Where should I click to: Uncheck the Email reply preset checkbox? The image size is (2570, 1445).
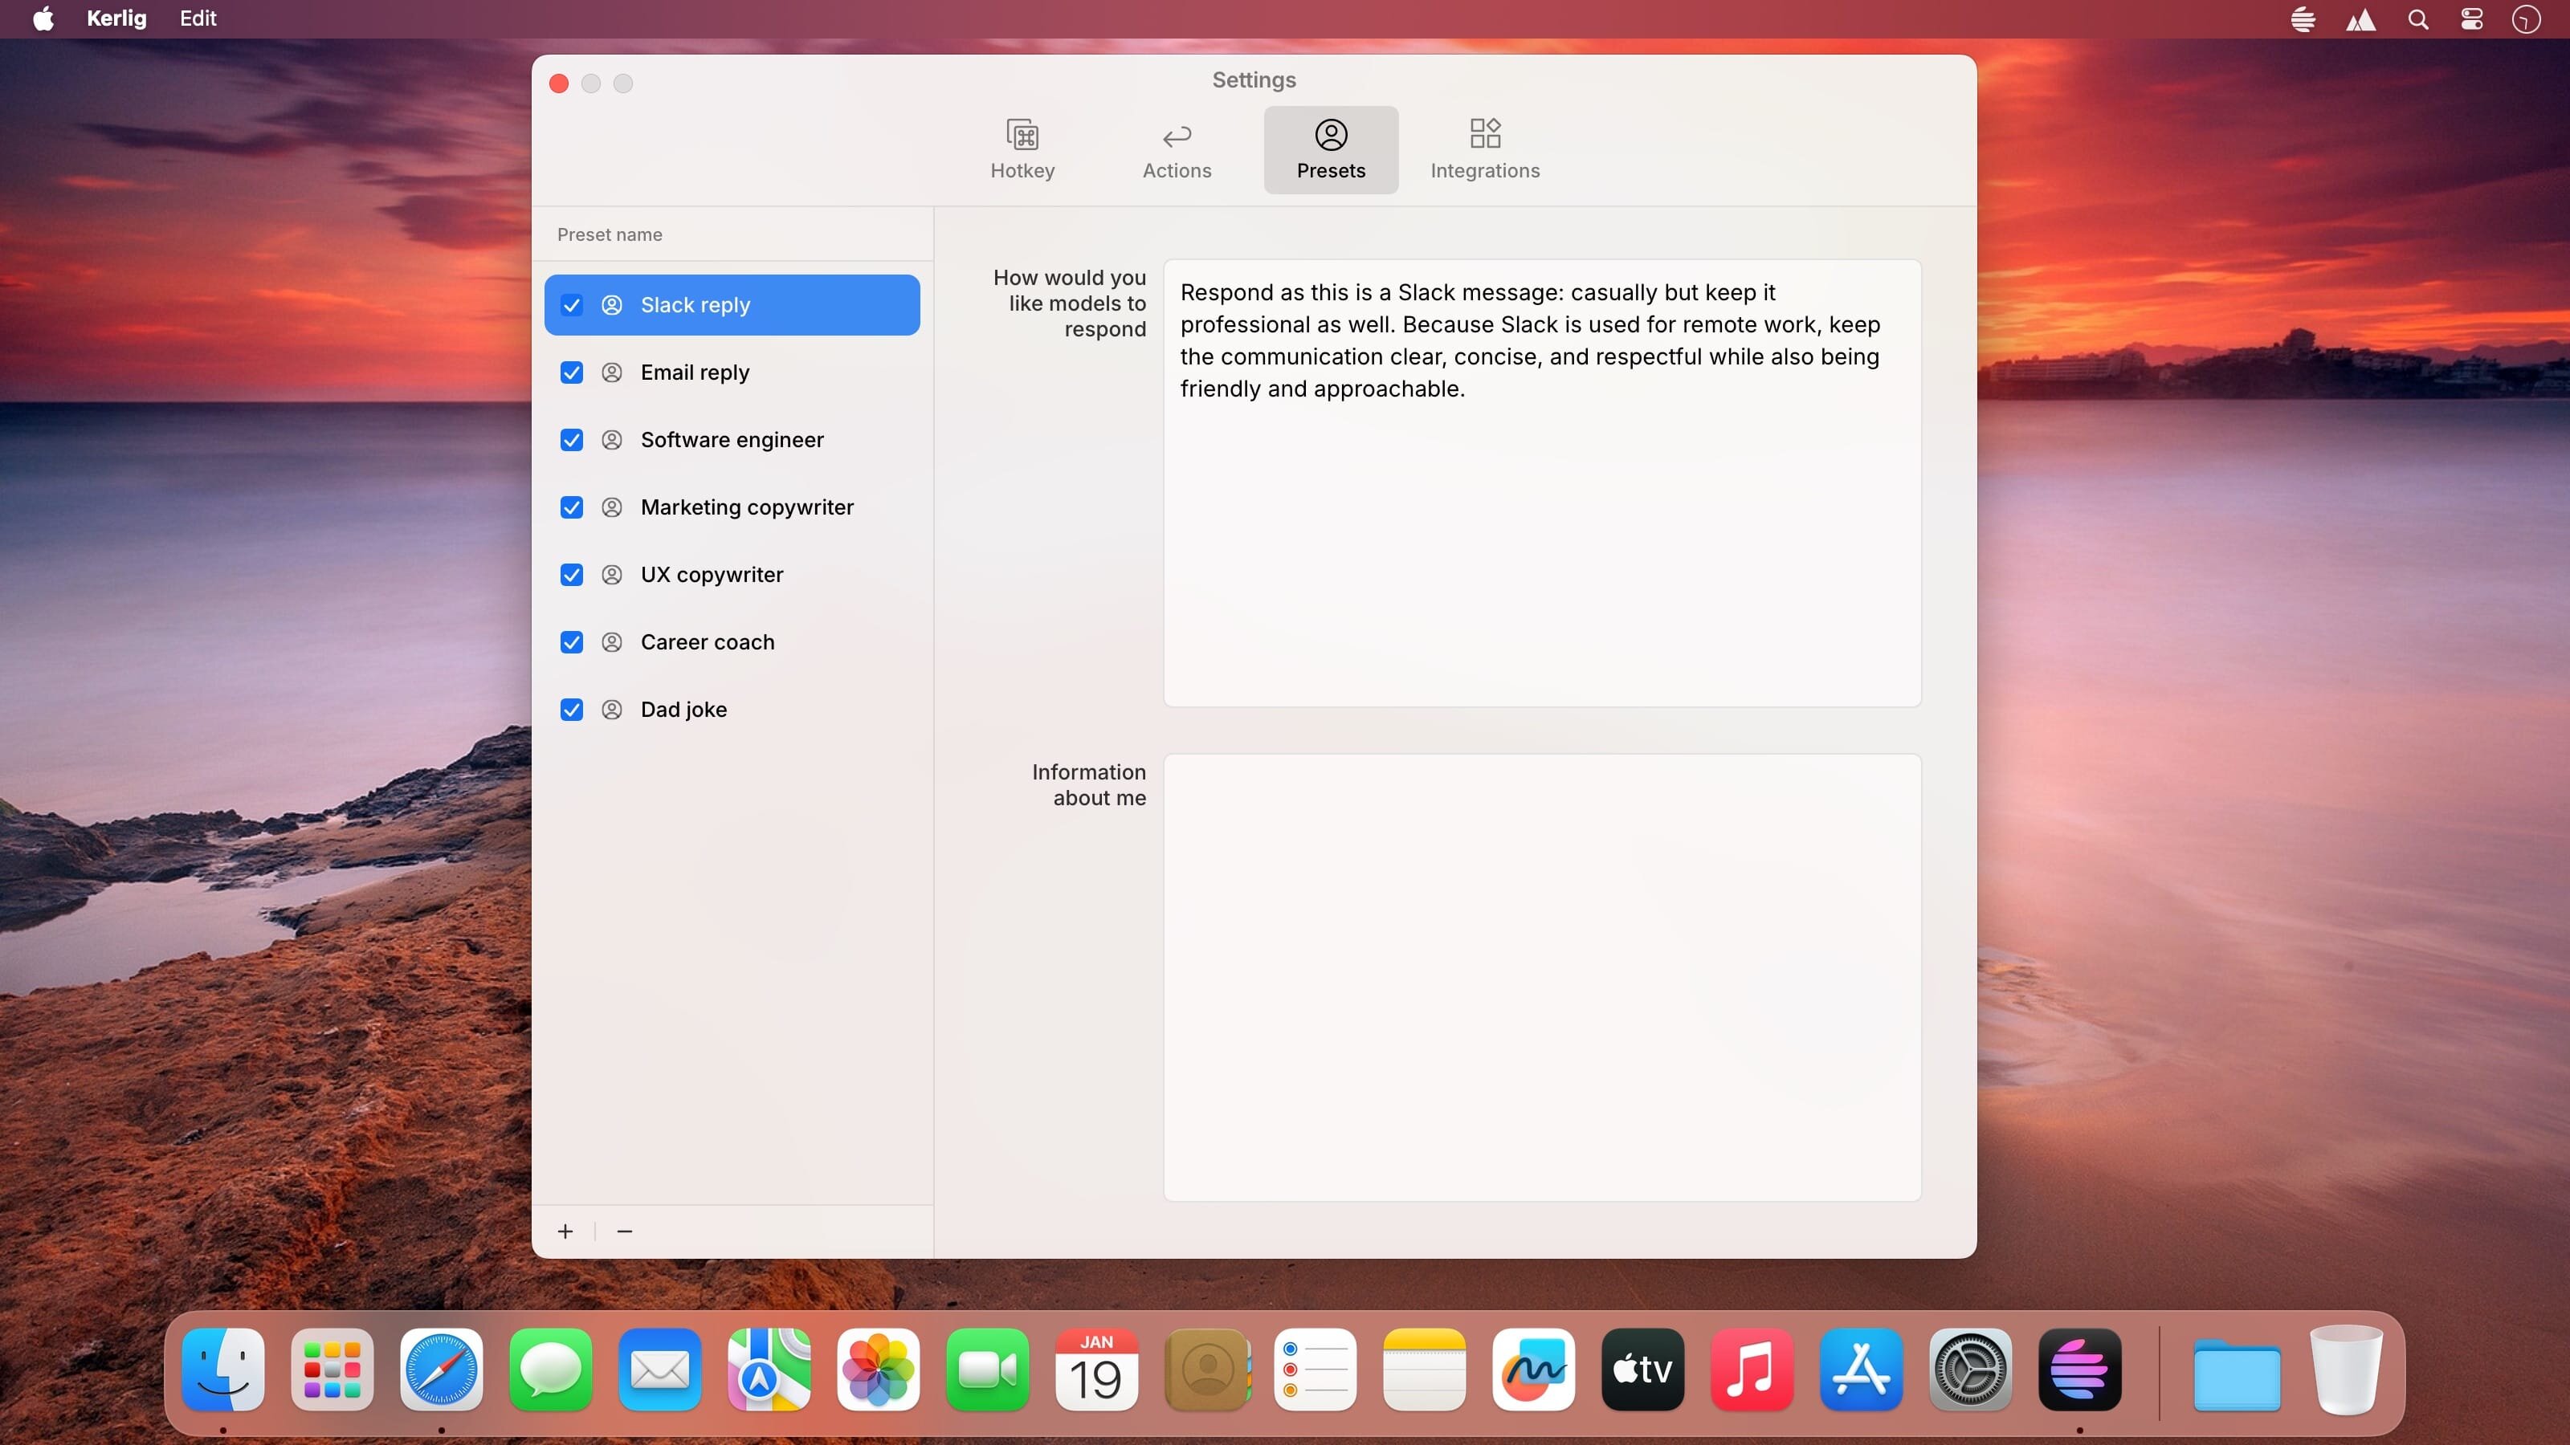[x=572, y=372]
